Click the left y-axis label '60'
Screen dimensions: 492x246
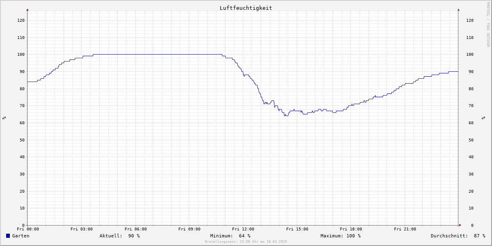(x=22, y=123)
